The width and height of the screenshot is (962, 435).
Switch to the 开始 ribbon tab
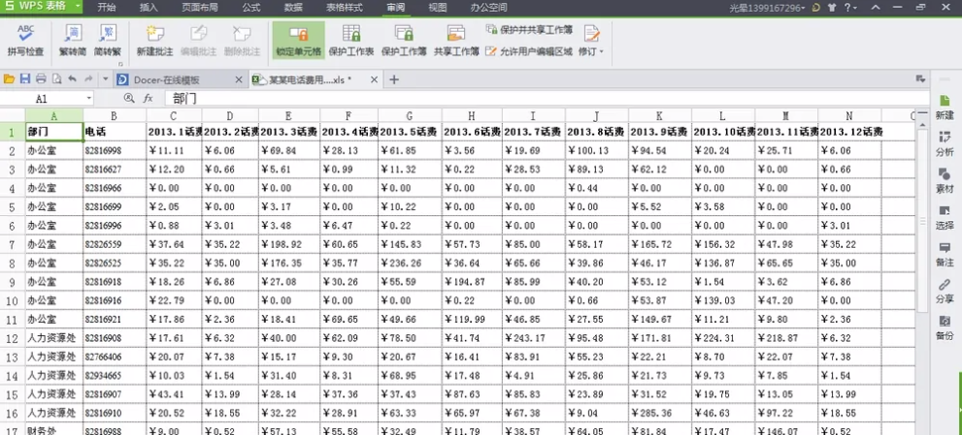tap(107, 8)
